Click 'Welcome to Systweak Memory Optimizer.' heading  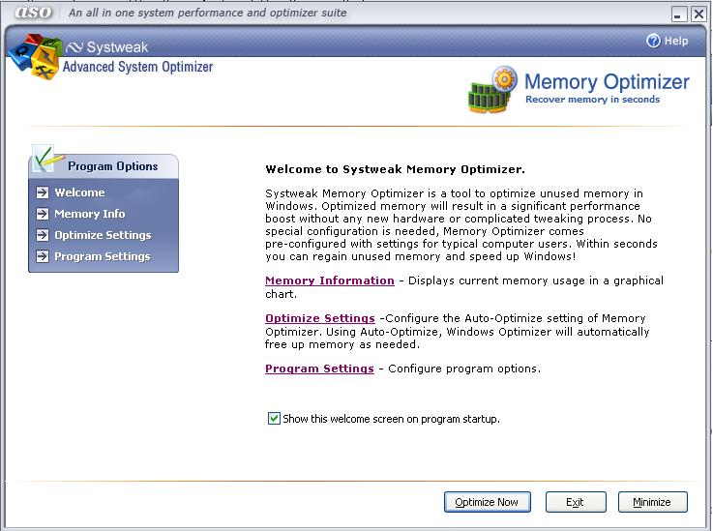395,169
